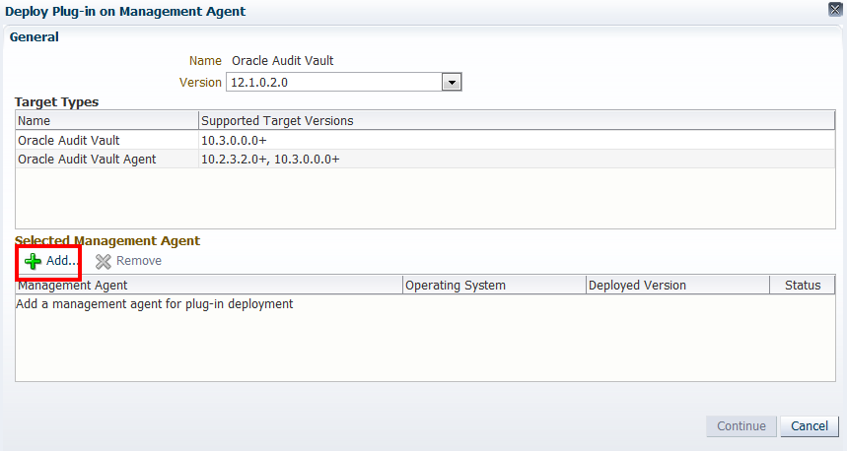Click the General section heading

click(35, 37)
